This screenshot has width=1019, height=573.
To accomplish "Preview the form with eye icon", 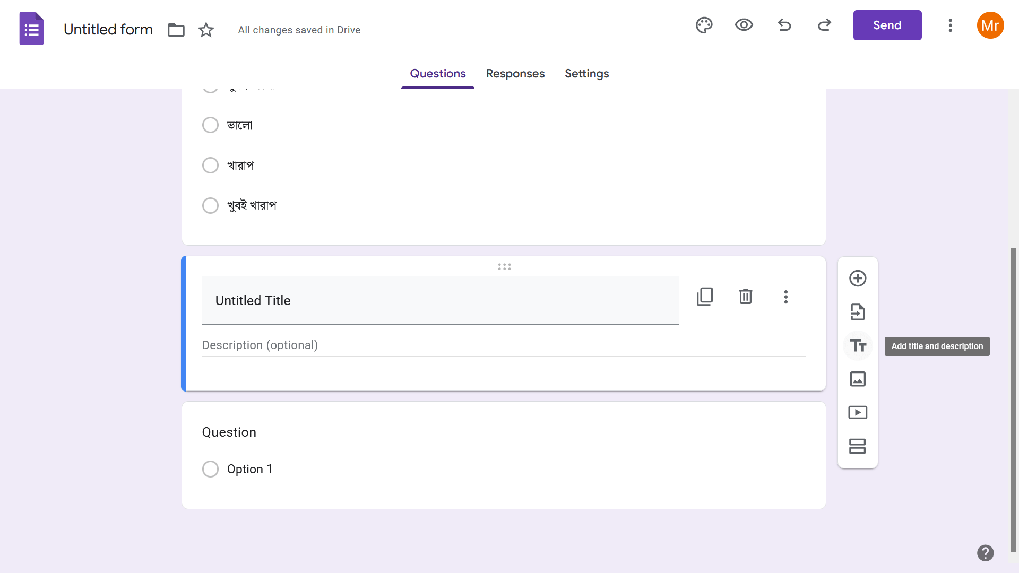I will click(x=744, y=25).
